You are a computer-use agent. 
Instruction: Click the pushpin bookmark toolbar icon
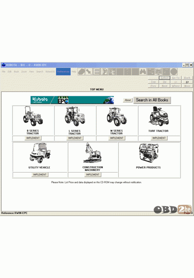89,72
